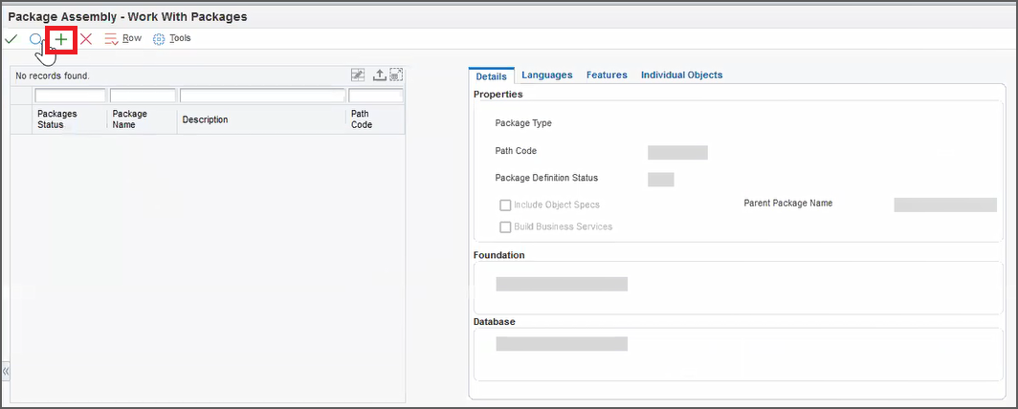Click the customize grid icon

[x=358, y=75]
